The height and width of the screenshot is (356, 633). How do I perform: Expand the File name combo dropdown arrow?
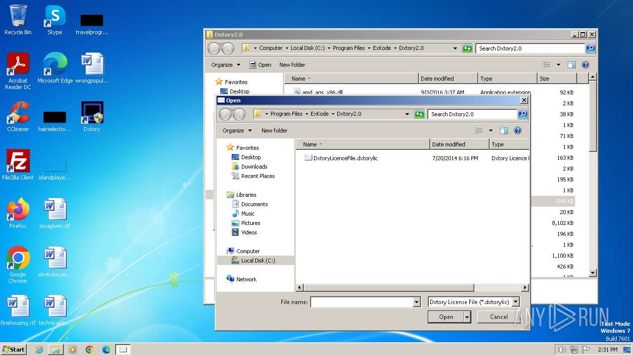coord(416,302)
